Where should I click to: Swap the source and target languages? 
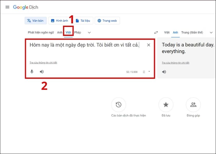coord(156,32)
